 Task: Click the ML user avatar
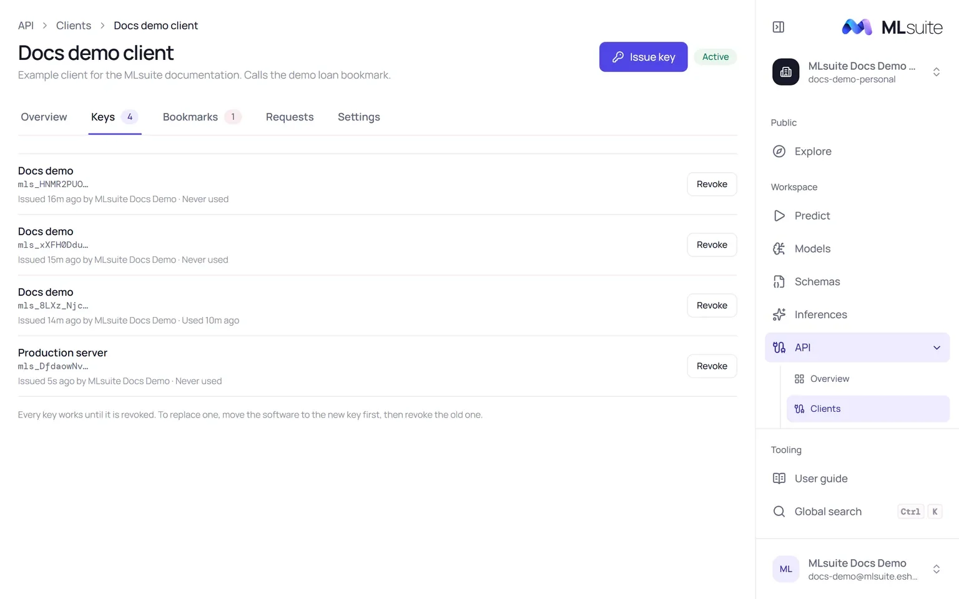(x=785, y=569)
